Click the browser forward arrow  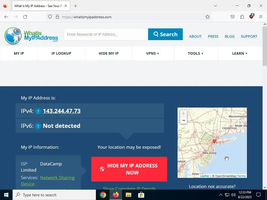tap(16, 17)
